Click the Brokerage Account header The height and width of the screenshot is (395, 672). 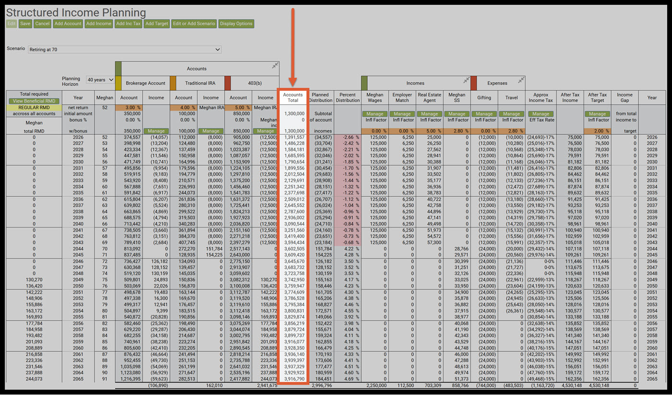145,83
